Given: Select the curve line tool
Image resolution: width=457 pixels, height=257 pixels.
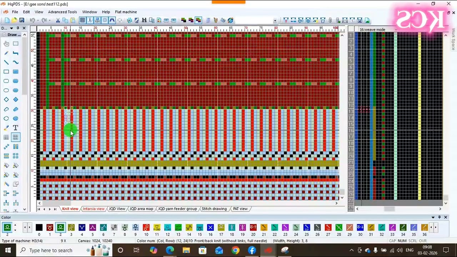Looking at the screenshot, I should [16, 62].
